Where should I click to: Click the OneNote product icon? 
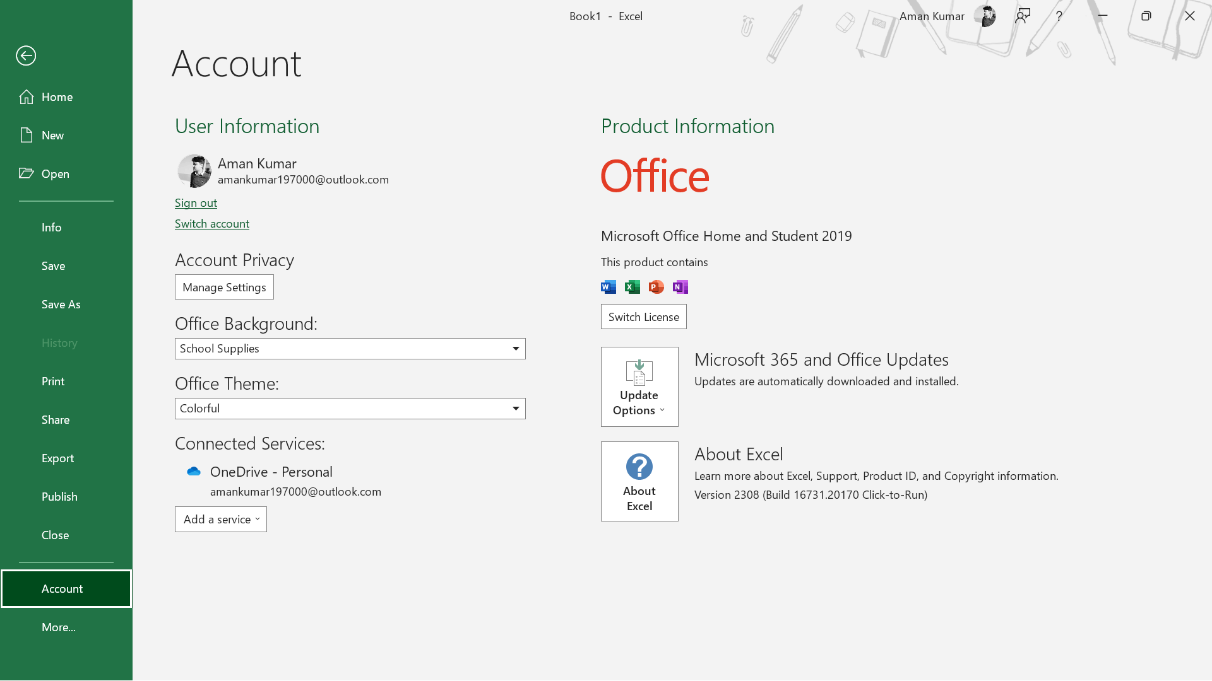(680, 287)
